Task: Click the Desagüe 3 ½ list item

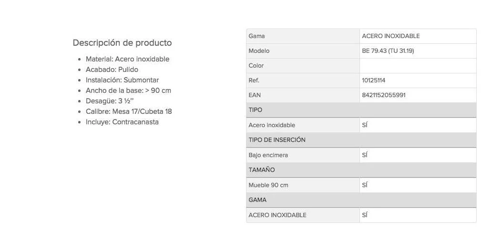Action: pyautogui.click(x=110, y=101)
